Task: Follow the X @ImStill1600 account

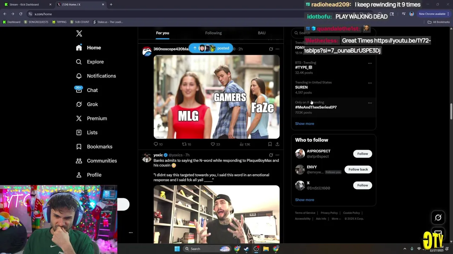Action: [x=362, y=185]
